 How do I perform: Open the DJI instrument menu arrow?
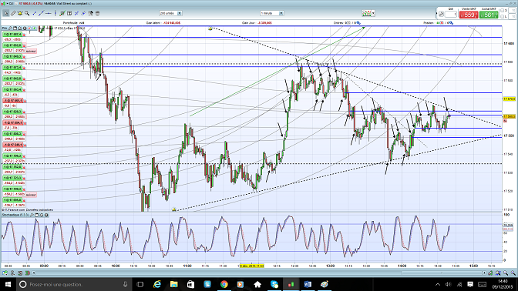pyautogui.click(x=7, y=3)
